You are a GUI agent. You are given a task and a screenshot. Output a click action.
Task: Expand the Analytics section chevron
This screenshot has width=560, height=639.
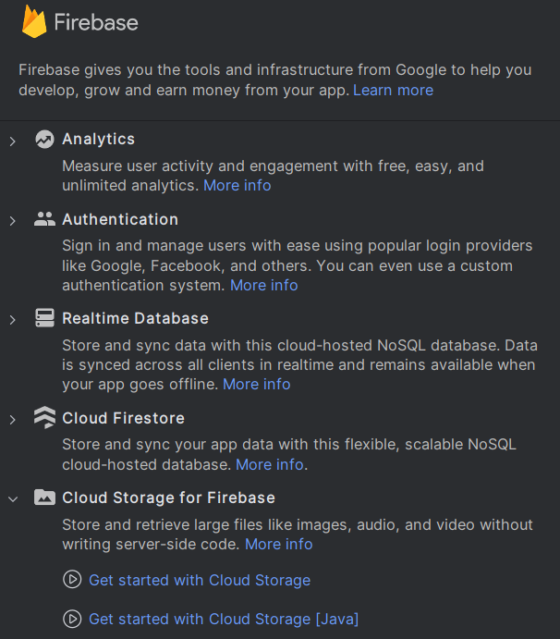(x=13, y=141)
